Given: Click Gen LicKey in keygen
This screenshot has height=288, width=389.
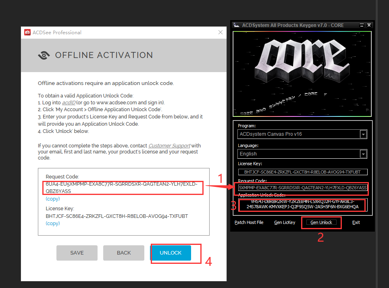Looking at the screenshot, I should pyautogui.click(x=285, y=222).
